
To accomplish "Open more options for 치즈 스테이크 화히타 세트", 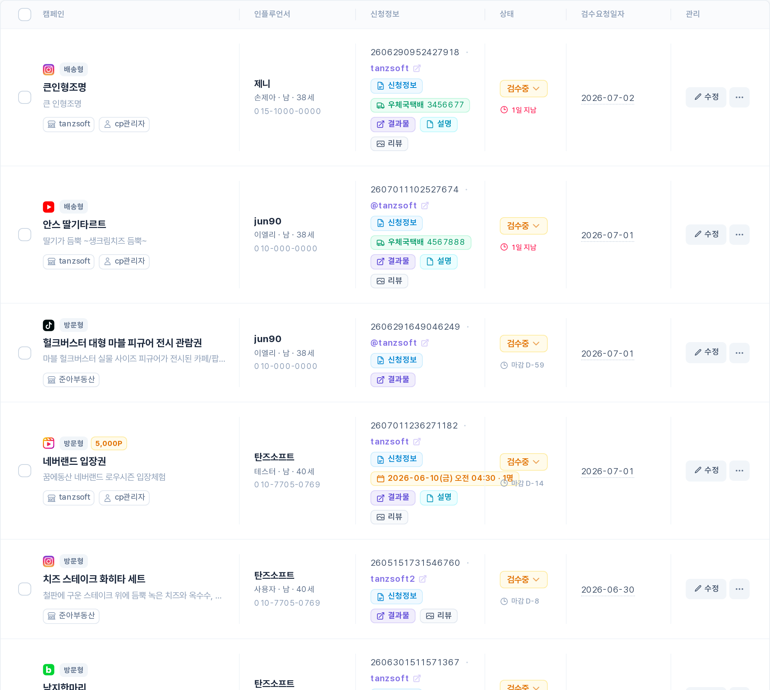I will coord(739,589).
